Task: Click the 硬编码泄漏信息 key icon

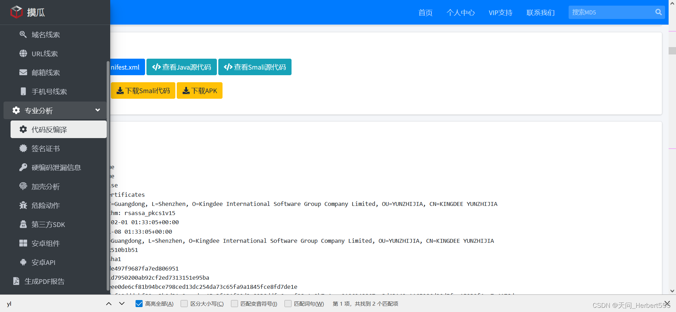Action: click(x=23, y=167)
